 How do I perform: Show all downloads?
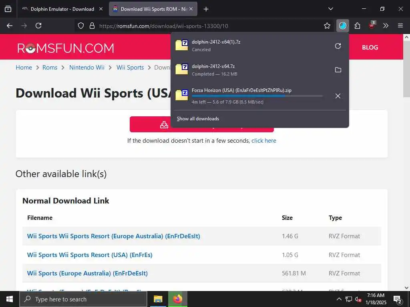point(198,119)
